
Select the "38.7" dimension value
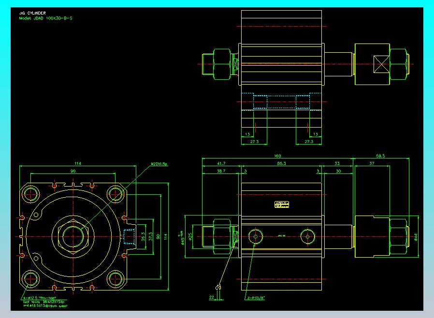[221, 171]
